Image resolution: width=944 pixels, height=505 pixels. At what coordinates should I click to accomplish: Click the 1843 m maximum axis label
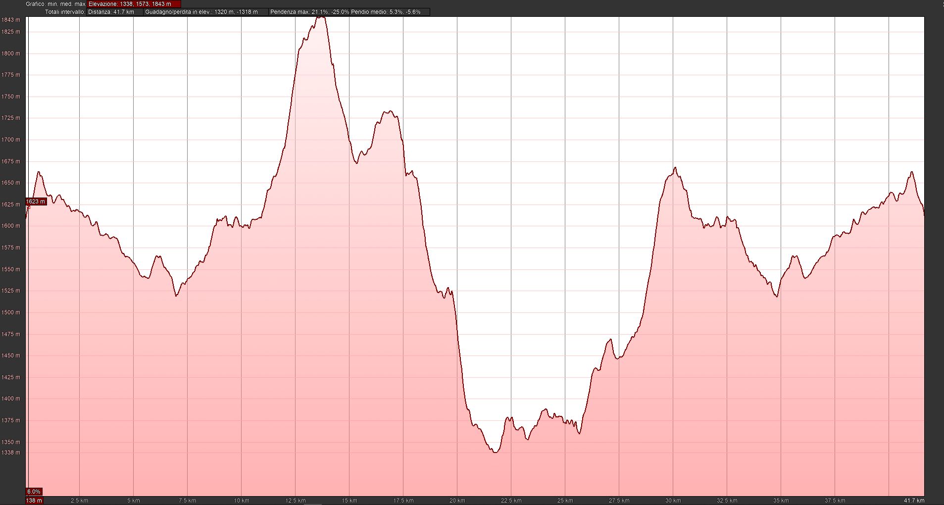11,20
